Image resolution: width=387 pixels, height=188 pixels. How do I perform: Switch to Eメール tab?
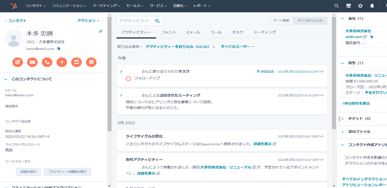pos(193,32)
